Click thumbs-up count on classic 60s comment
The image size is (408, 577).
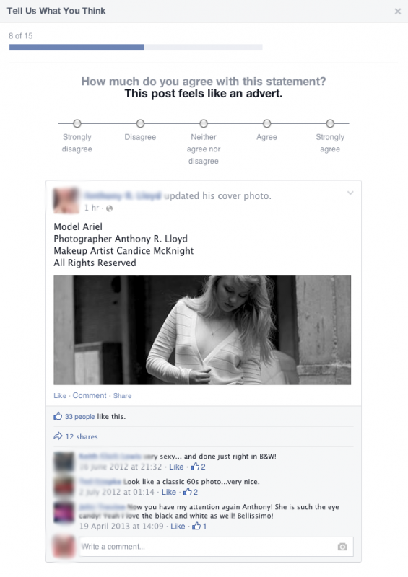point(191,492)
